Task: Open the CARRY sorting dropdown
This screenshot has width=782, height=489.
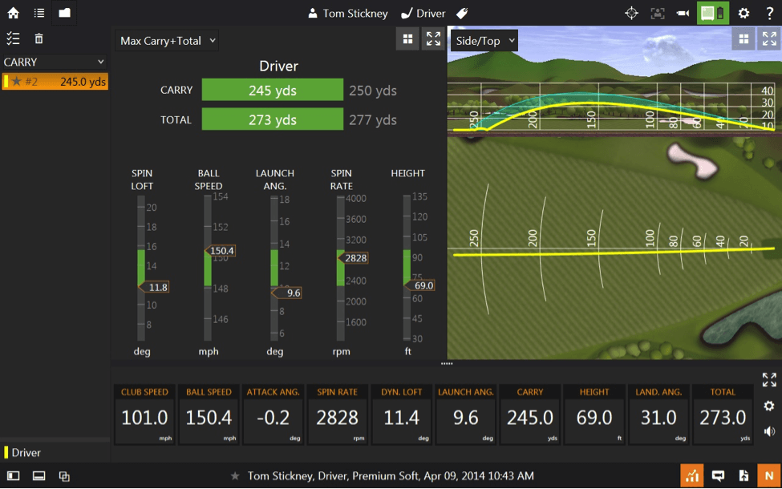Action: 54,62
